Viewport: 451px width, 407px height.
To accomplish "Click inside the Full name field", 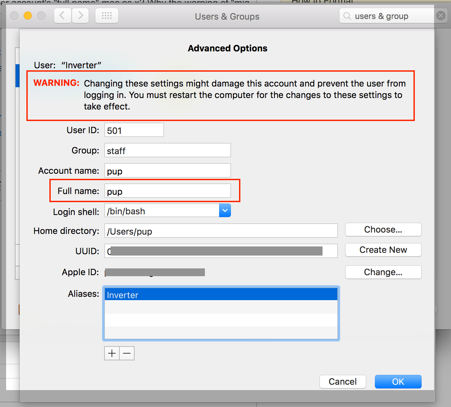I will [x=167, y=191].
